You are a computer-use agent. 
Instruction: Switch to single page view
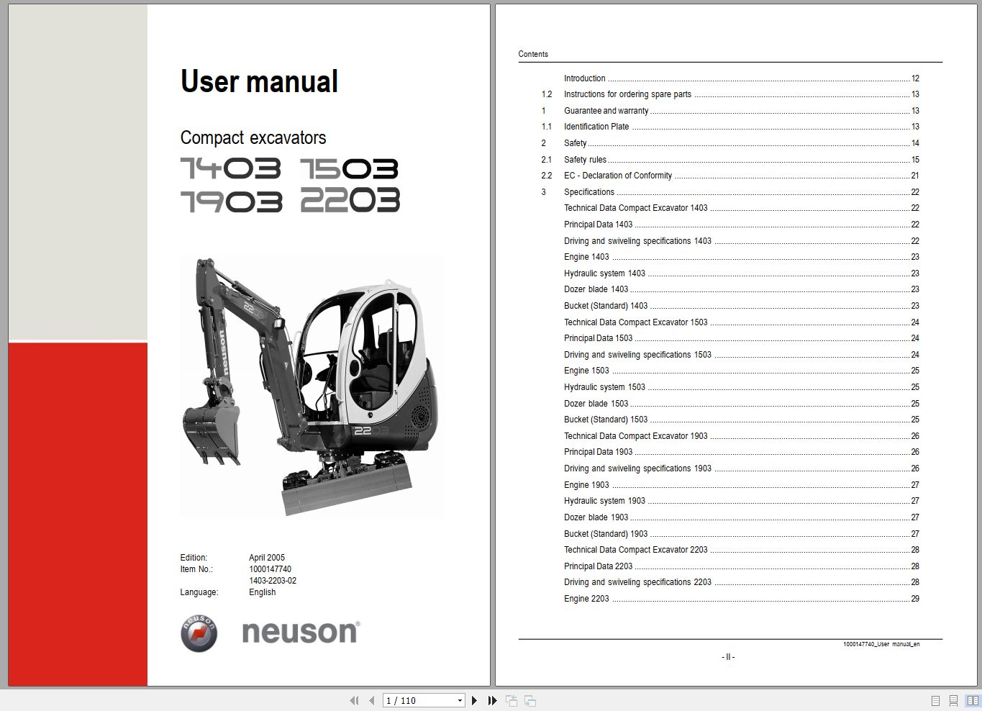coord(935,700)
